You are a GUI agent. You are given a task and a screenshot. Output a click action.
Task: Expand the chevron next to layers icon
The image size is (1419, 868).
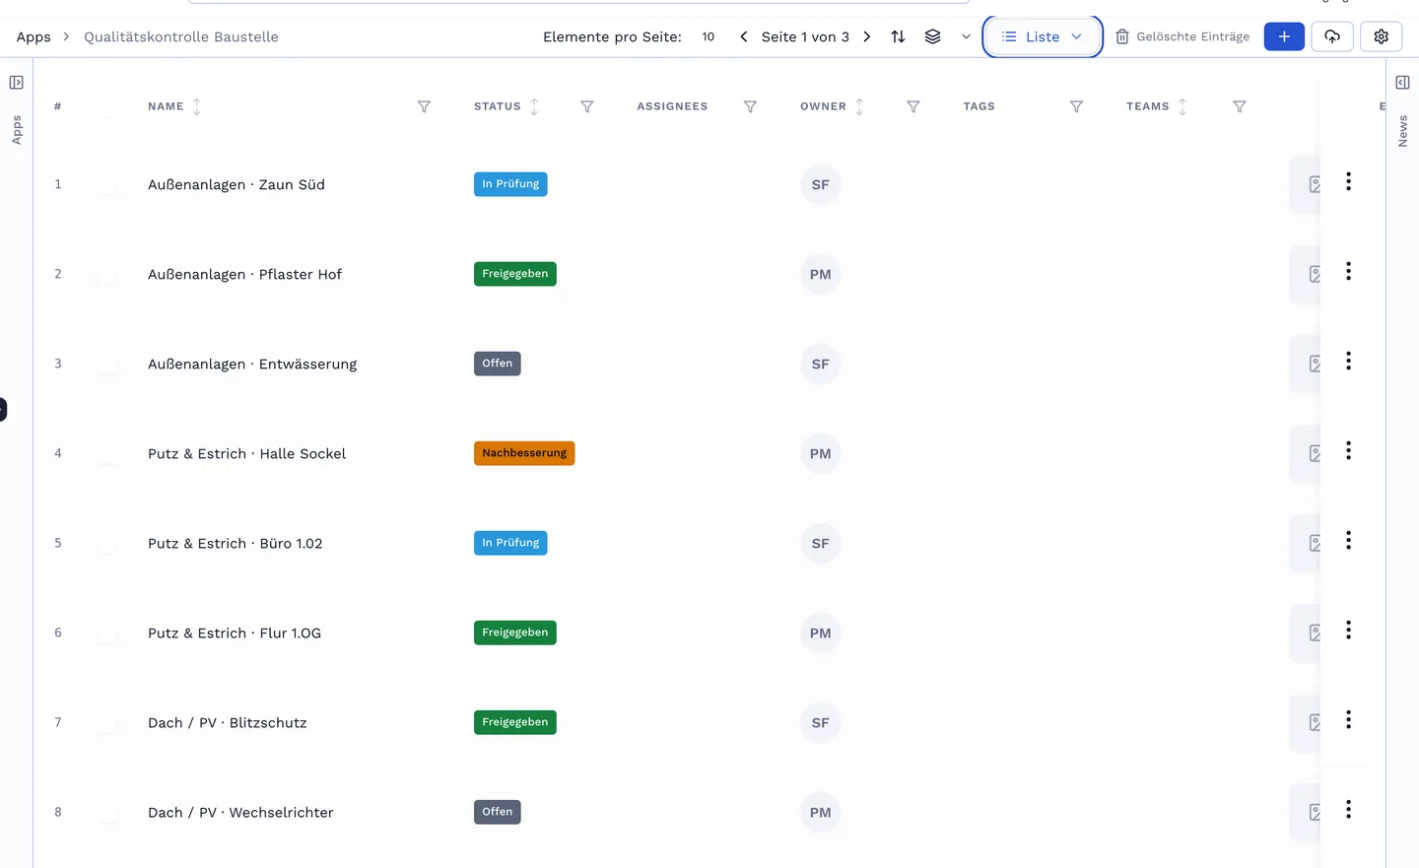point(966,36)
